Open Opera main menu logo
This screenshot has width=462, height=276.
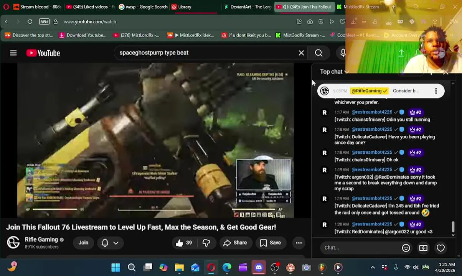click(x=6, y=7)
